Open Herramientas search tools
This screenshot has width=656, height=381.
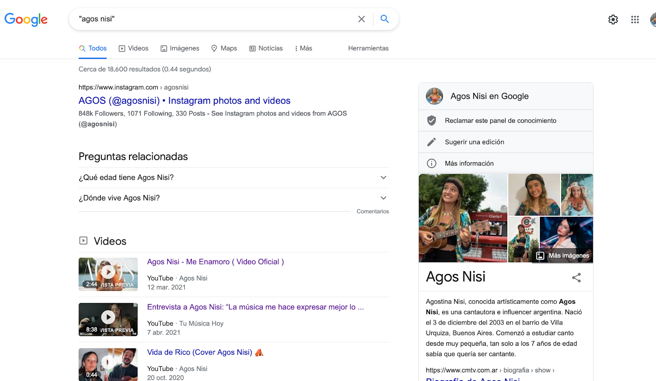[x=368, y=48]
